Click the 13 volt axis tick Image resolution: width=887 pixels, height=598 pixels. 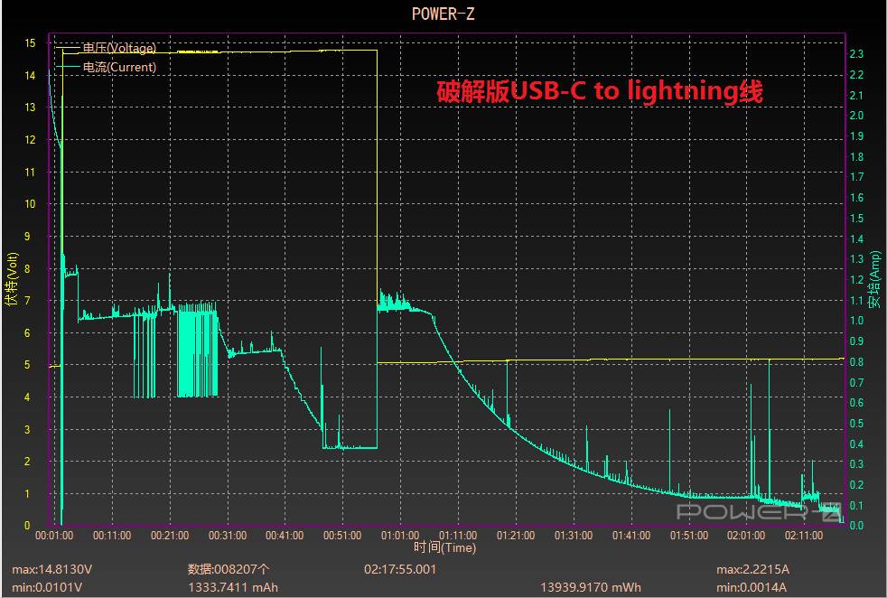pyautogui.click(x=30, y=107)
